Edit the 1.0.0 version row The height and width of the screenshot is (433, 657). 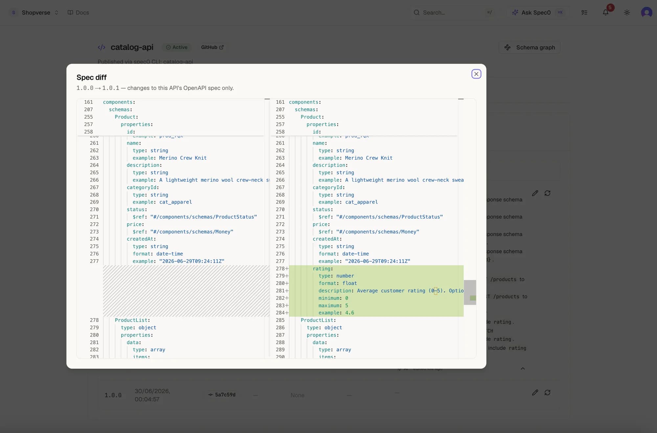point(535,392)
